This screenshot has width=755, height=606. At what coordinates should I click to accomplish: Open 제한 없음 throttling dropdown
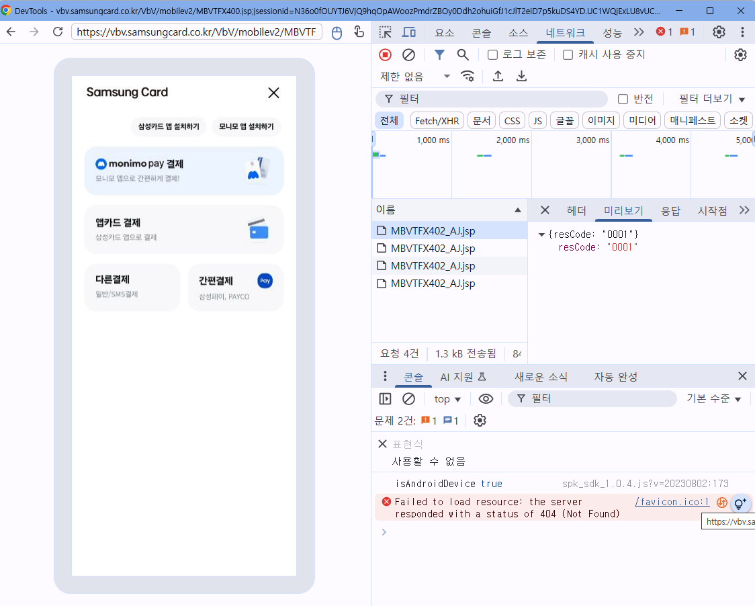coord(415,76)
